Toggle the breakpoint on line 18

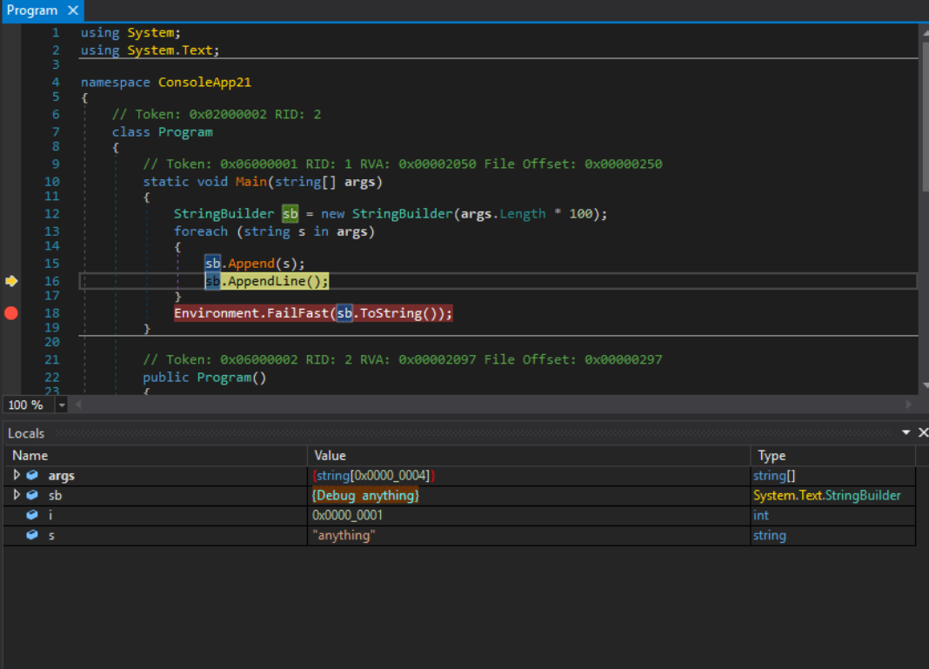coord(10,313)
